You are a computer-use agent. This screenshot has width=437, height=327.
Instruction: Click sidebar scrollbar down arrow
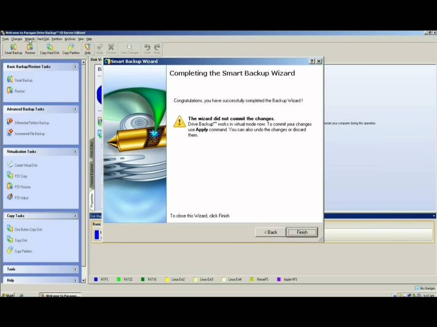click(84, 281)
